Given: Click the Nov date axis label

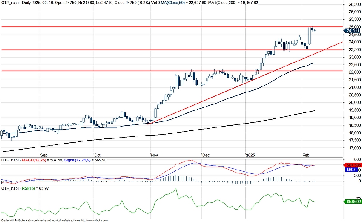Looking at the screenshot, I should click(x=154, y=155).
